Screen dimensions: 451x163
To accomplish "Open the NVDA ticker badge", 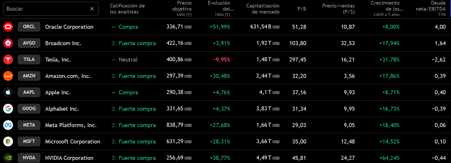I will [x=29, y=158].
